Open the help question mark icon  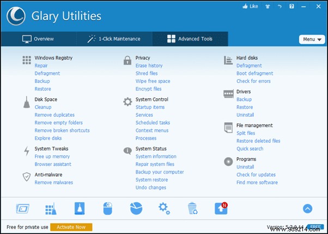291,7
